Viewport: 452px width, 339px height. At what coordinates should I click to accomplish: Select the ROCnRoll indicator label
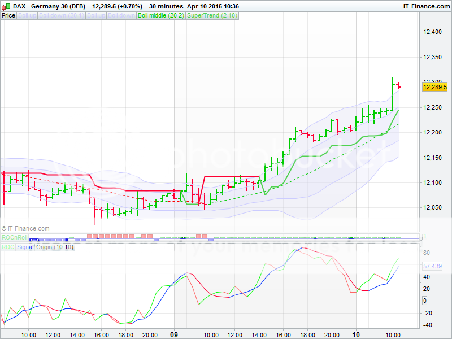coord(13,237)
